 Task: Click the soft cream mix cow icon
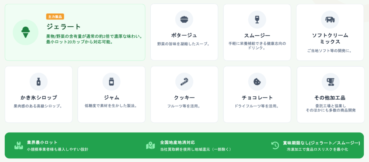point(330,19)
